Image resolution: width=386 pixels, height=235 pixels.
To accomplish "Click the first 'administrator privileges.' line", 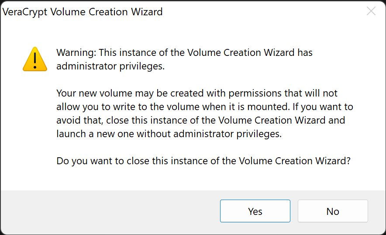I will tap(110, 66).
